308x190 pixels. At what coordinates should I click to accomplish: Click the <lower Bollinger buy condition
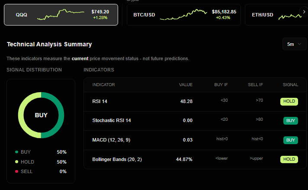point(221,158)
